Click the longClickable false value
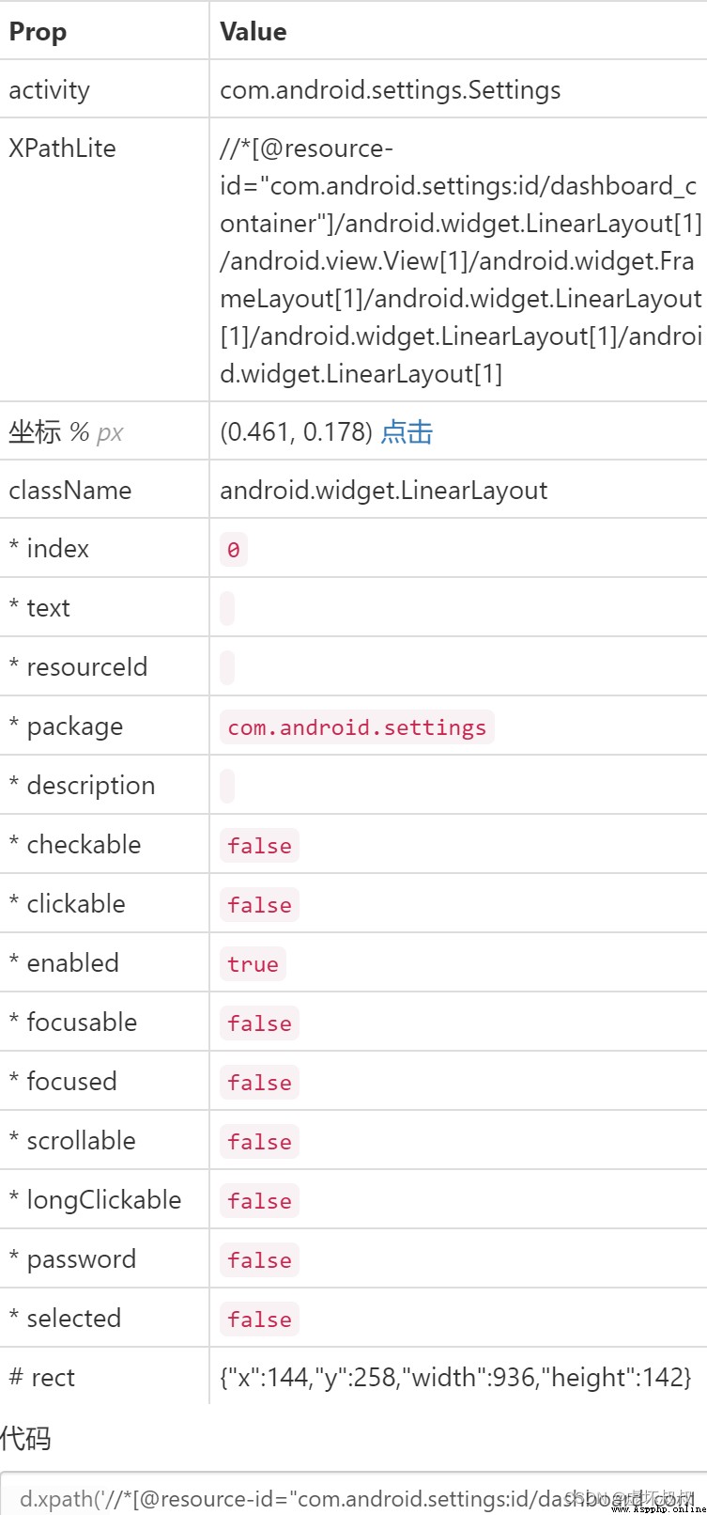 (x=259, y=1200)
